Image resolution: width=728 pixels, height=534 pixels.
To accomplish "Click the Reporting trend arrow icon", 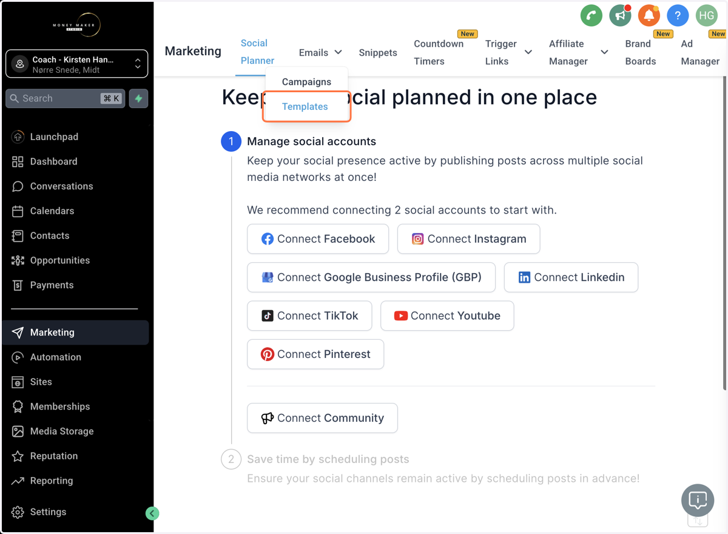I will [x=18, y=481].
